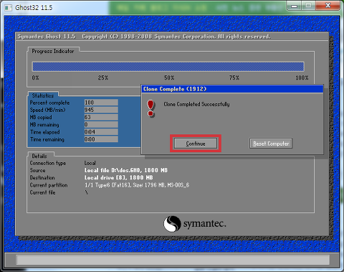The image size is (344, 272).
Task: Click the Clone Complete (1912) title bar
Action: (x=232, y=89)
